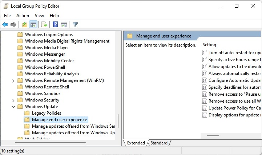The image size is (262, 155).
Task: Click the policy icon beside Turn off auto-restart
Action: click(205, 53)
